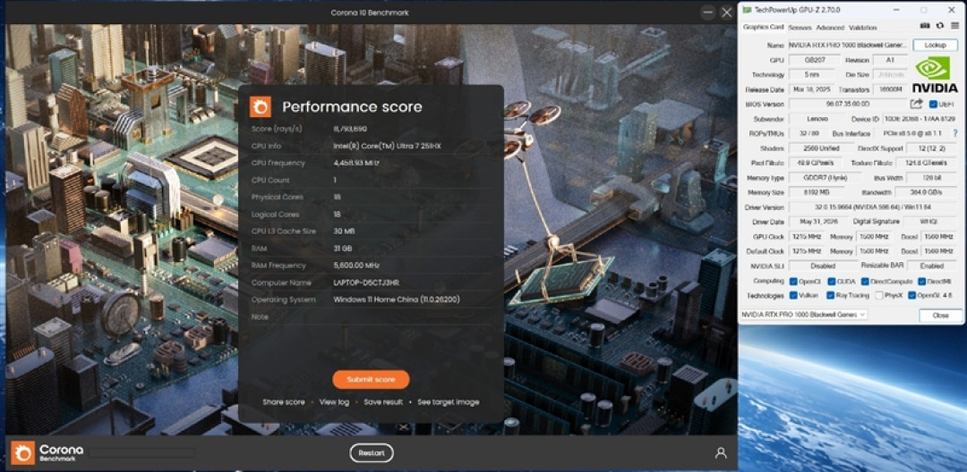Open the GPU-Z hamburger menu
The height and width of the screenshot is (472, 967).
pos(954,26)
